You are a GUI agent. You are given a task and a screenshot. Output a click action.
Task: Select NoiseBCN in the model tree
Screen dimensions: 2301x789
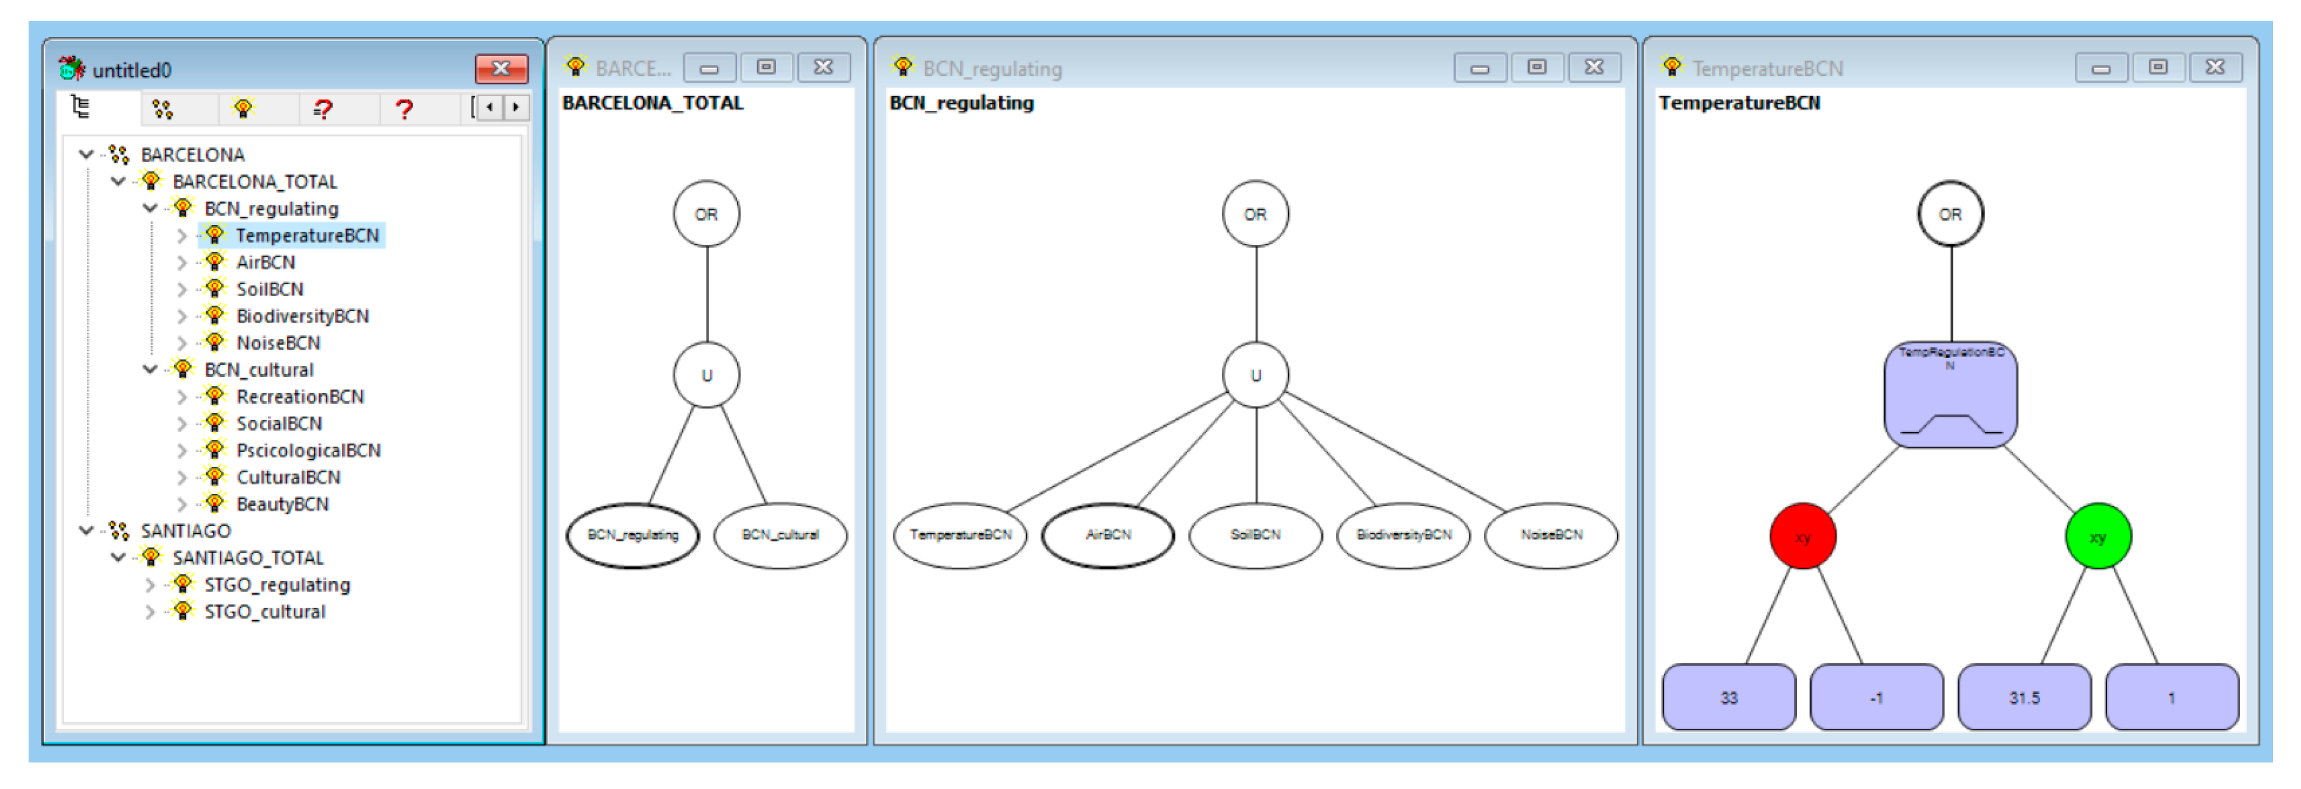point(278,343)
